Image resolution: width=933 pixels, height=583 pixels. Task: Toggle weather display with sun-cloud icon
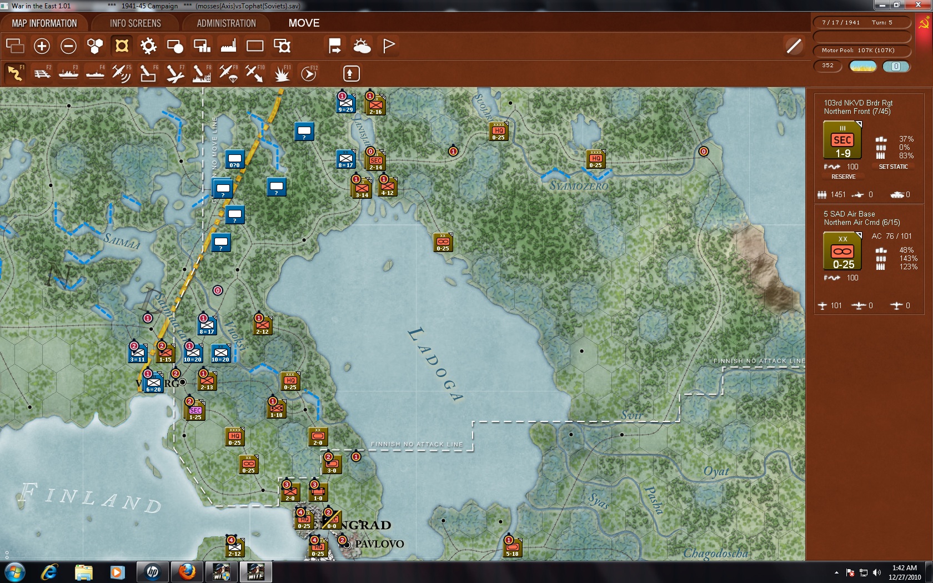pos(362,46)
